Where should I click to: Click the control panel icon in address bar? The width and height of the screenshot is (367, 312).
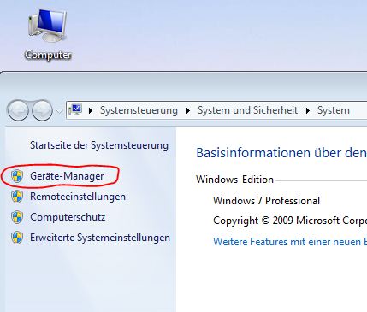tap(75, 110)
